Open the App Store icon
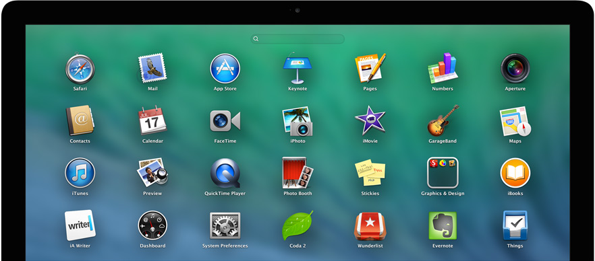This screenshot has width=595, height=261. [x=225, y=69]
